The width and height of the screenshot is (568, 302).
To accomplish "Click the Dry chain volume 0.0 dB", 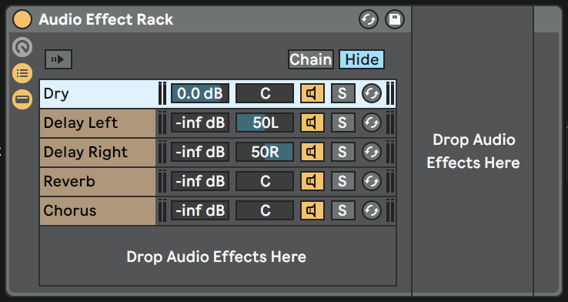I will 200,93.
